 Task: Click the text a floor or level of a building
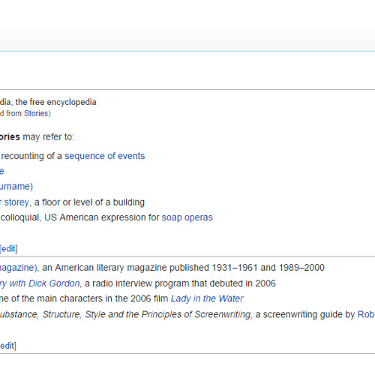89,202
